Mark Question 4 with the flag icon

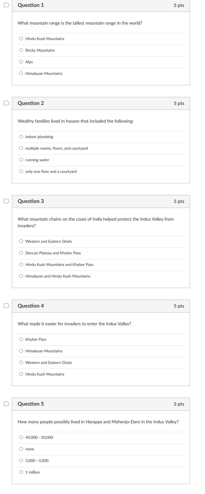(x=6, y=306)
